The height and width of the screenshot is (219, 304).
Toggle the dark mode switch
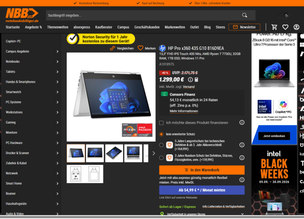click(283, 15)
